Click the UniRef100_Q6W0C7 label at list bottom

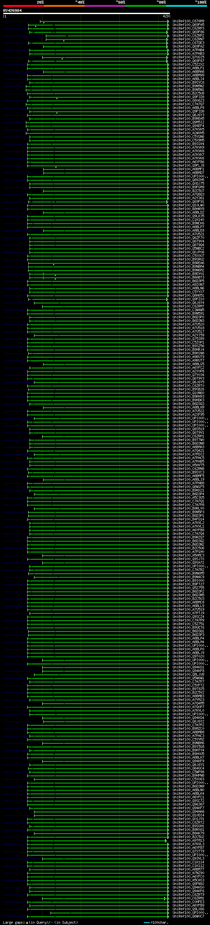[188, 916]
